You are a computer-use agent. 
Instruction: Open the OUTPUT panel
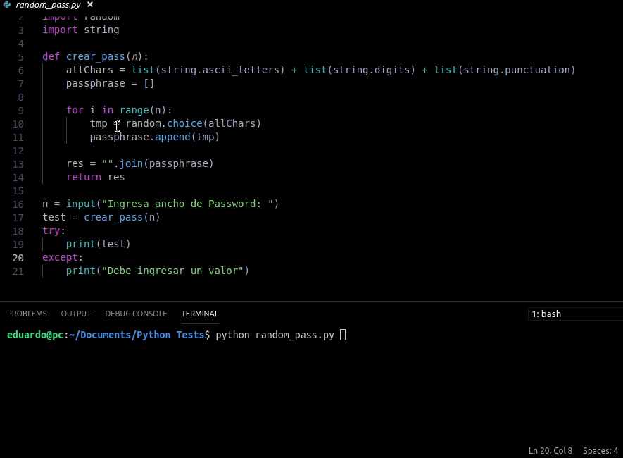[x=75, y=314]
